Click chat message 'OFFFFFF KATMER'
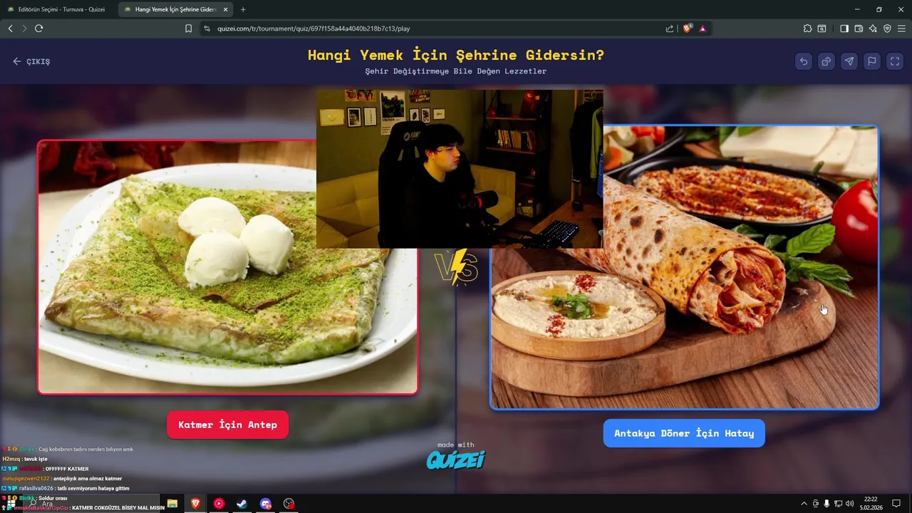 point(67,469)
